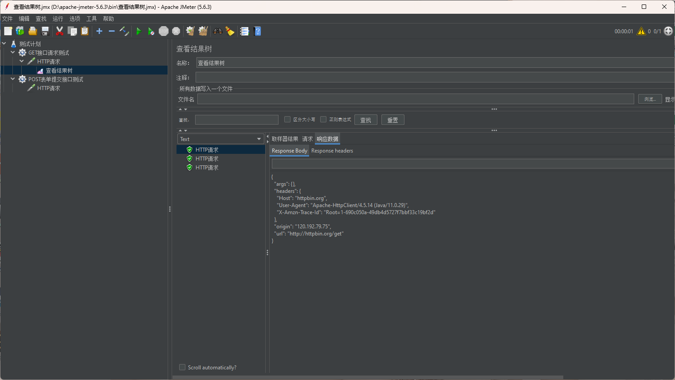Select Response Body sub-tab

[289, 151]
